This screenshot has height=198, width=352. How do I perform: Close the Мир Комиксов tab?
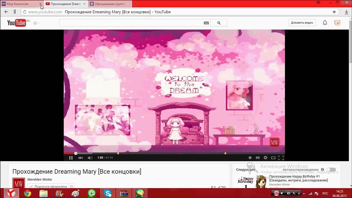pos(40,4)
